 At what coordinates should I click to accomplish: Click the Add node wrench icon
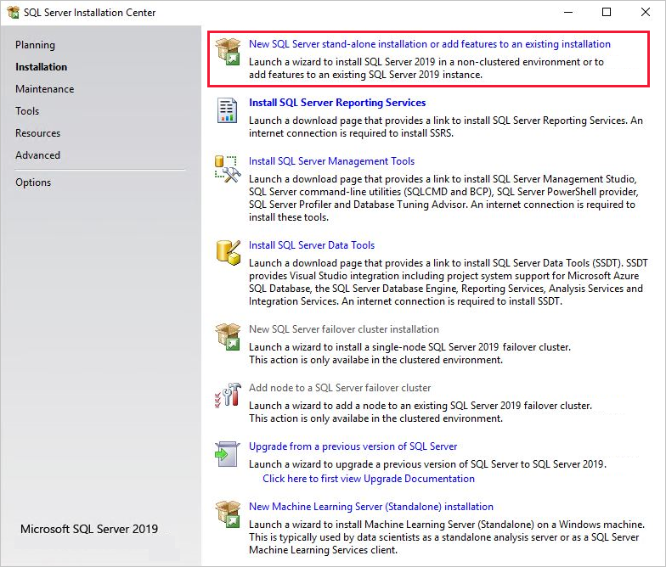[228, 396]
